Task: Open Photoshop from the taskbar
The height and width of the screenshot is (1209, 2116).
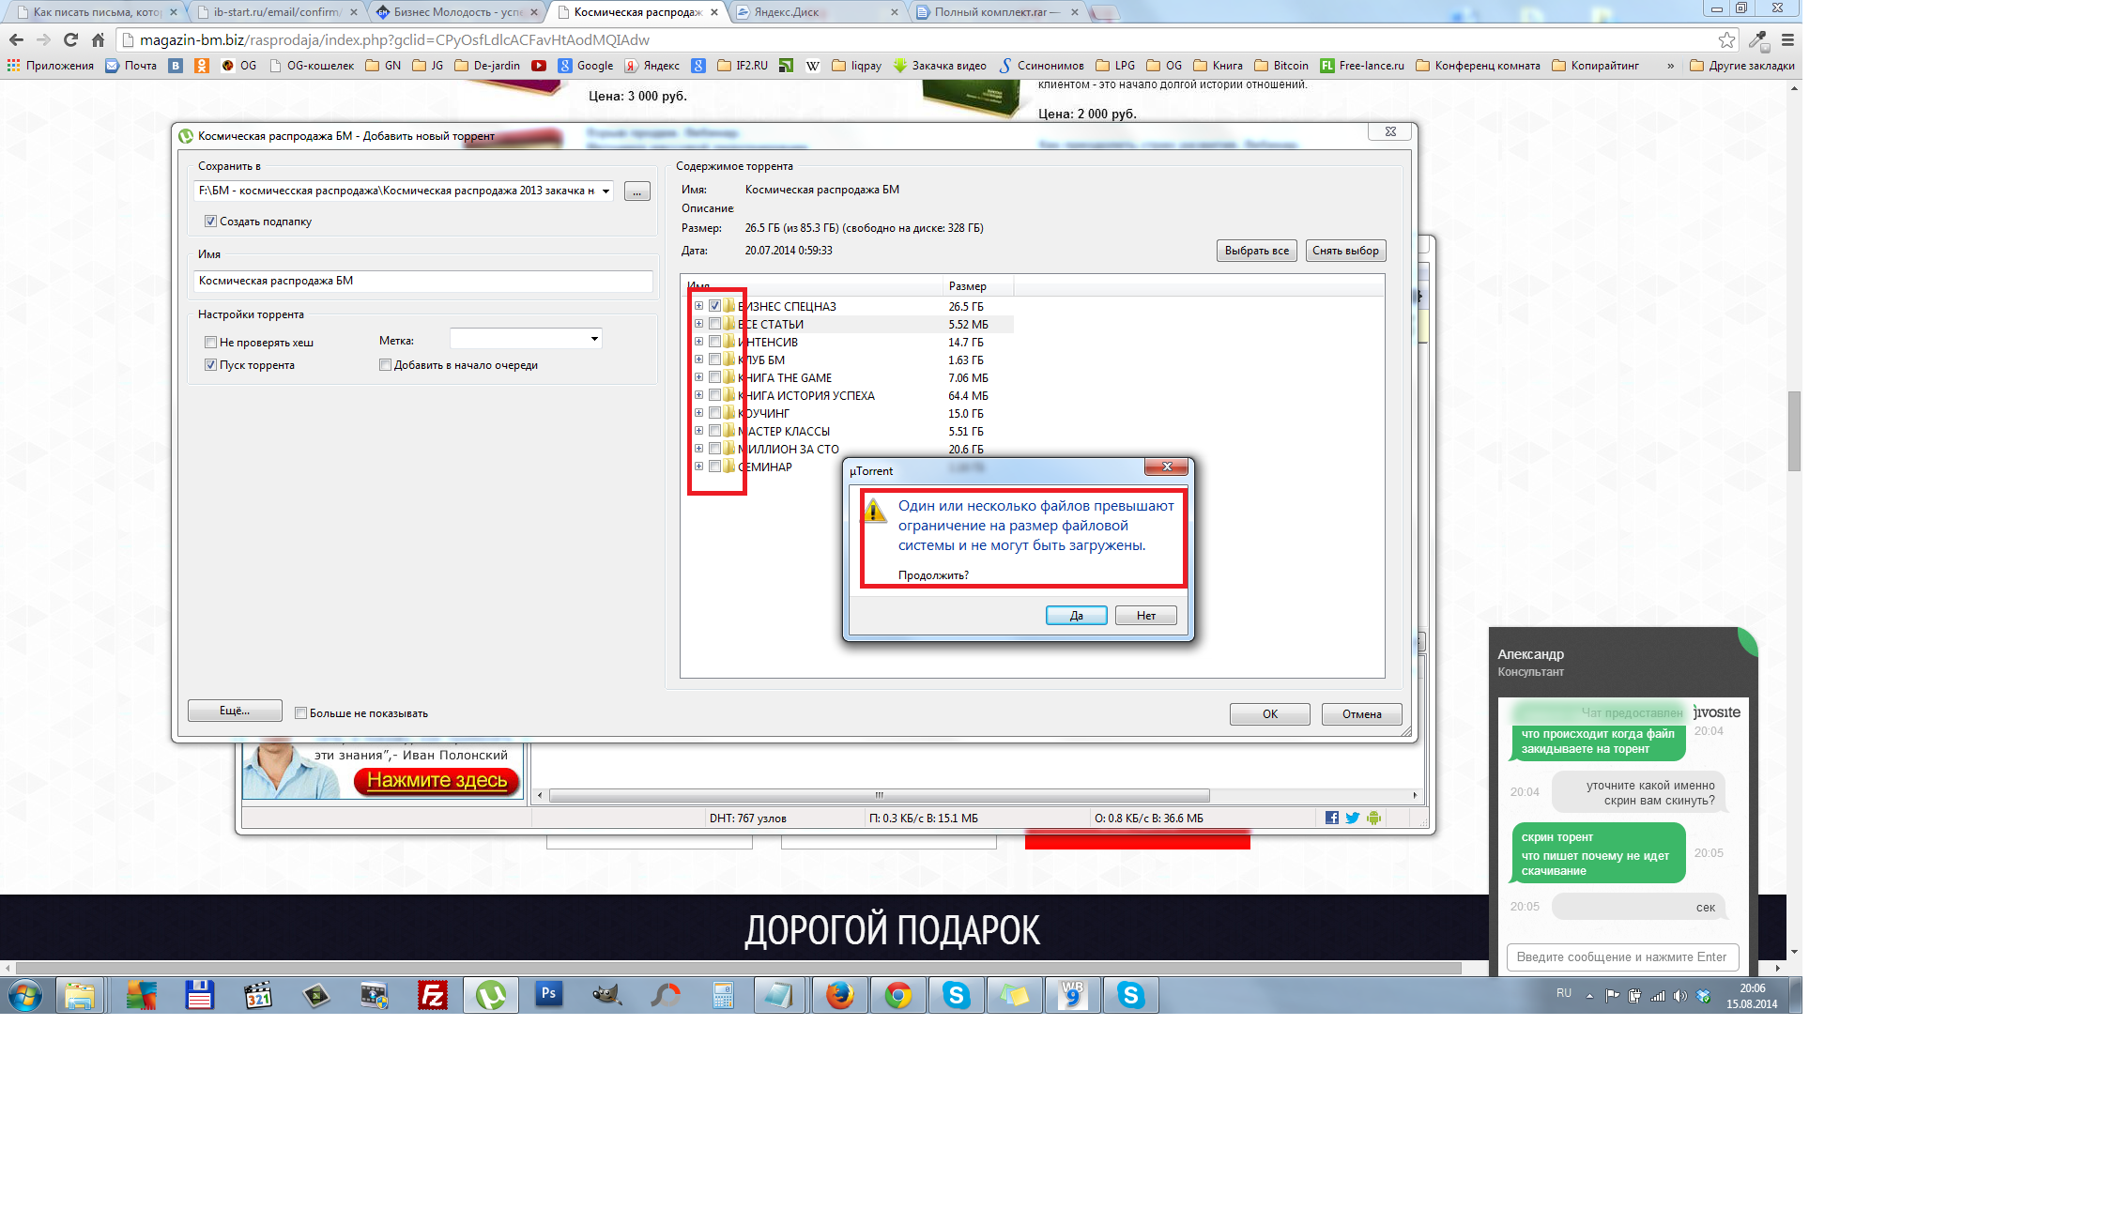Action: (x=549, y=995)
